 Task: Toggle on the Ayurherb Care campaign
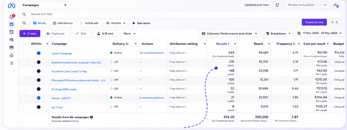point(39,71)
